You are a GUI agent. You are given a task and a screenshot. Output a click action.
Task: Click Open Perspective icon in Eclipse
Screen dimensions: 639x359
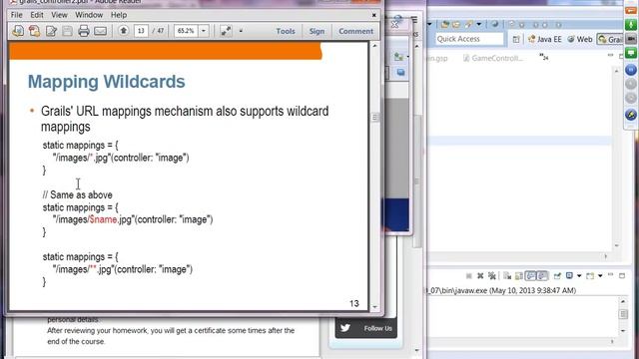point(516,39)
